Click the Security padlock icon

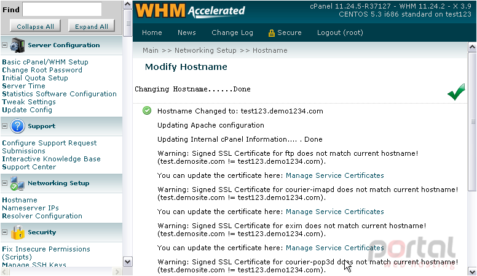(18, 232)
